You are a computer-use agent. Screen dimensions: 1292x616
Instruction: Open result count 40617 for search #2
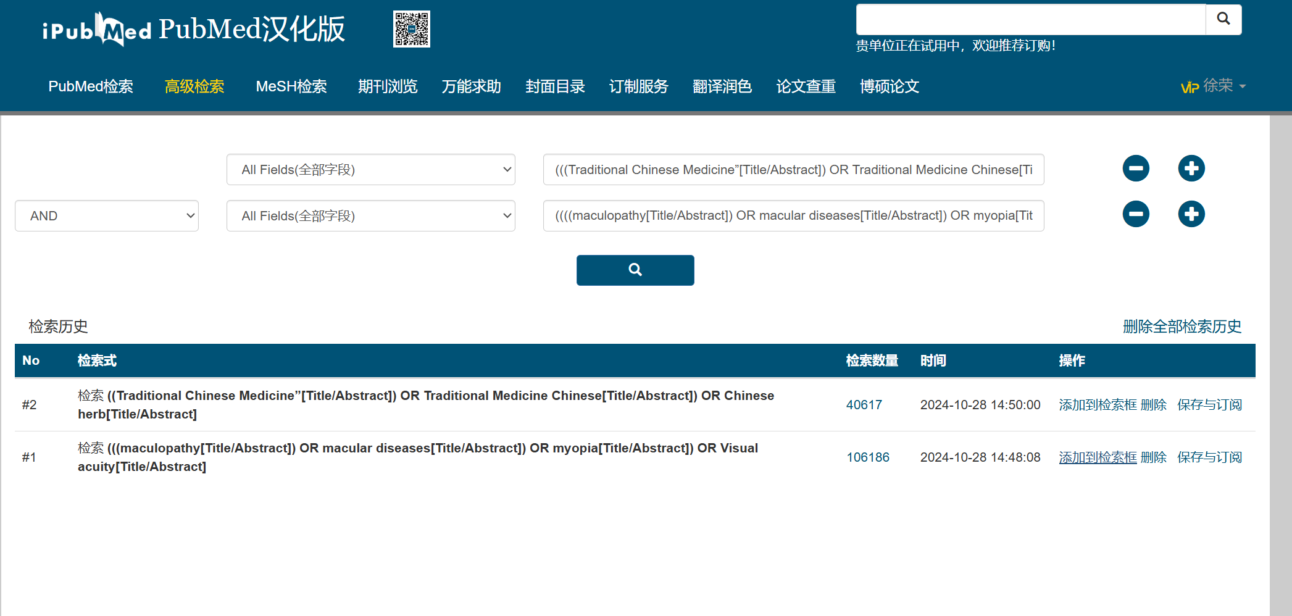864,405
